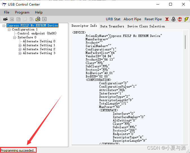Click the ProductID="86 13" line
Viewport: 190px width, 153px height.
(x=100, y=59)
